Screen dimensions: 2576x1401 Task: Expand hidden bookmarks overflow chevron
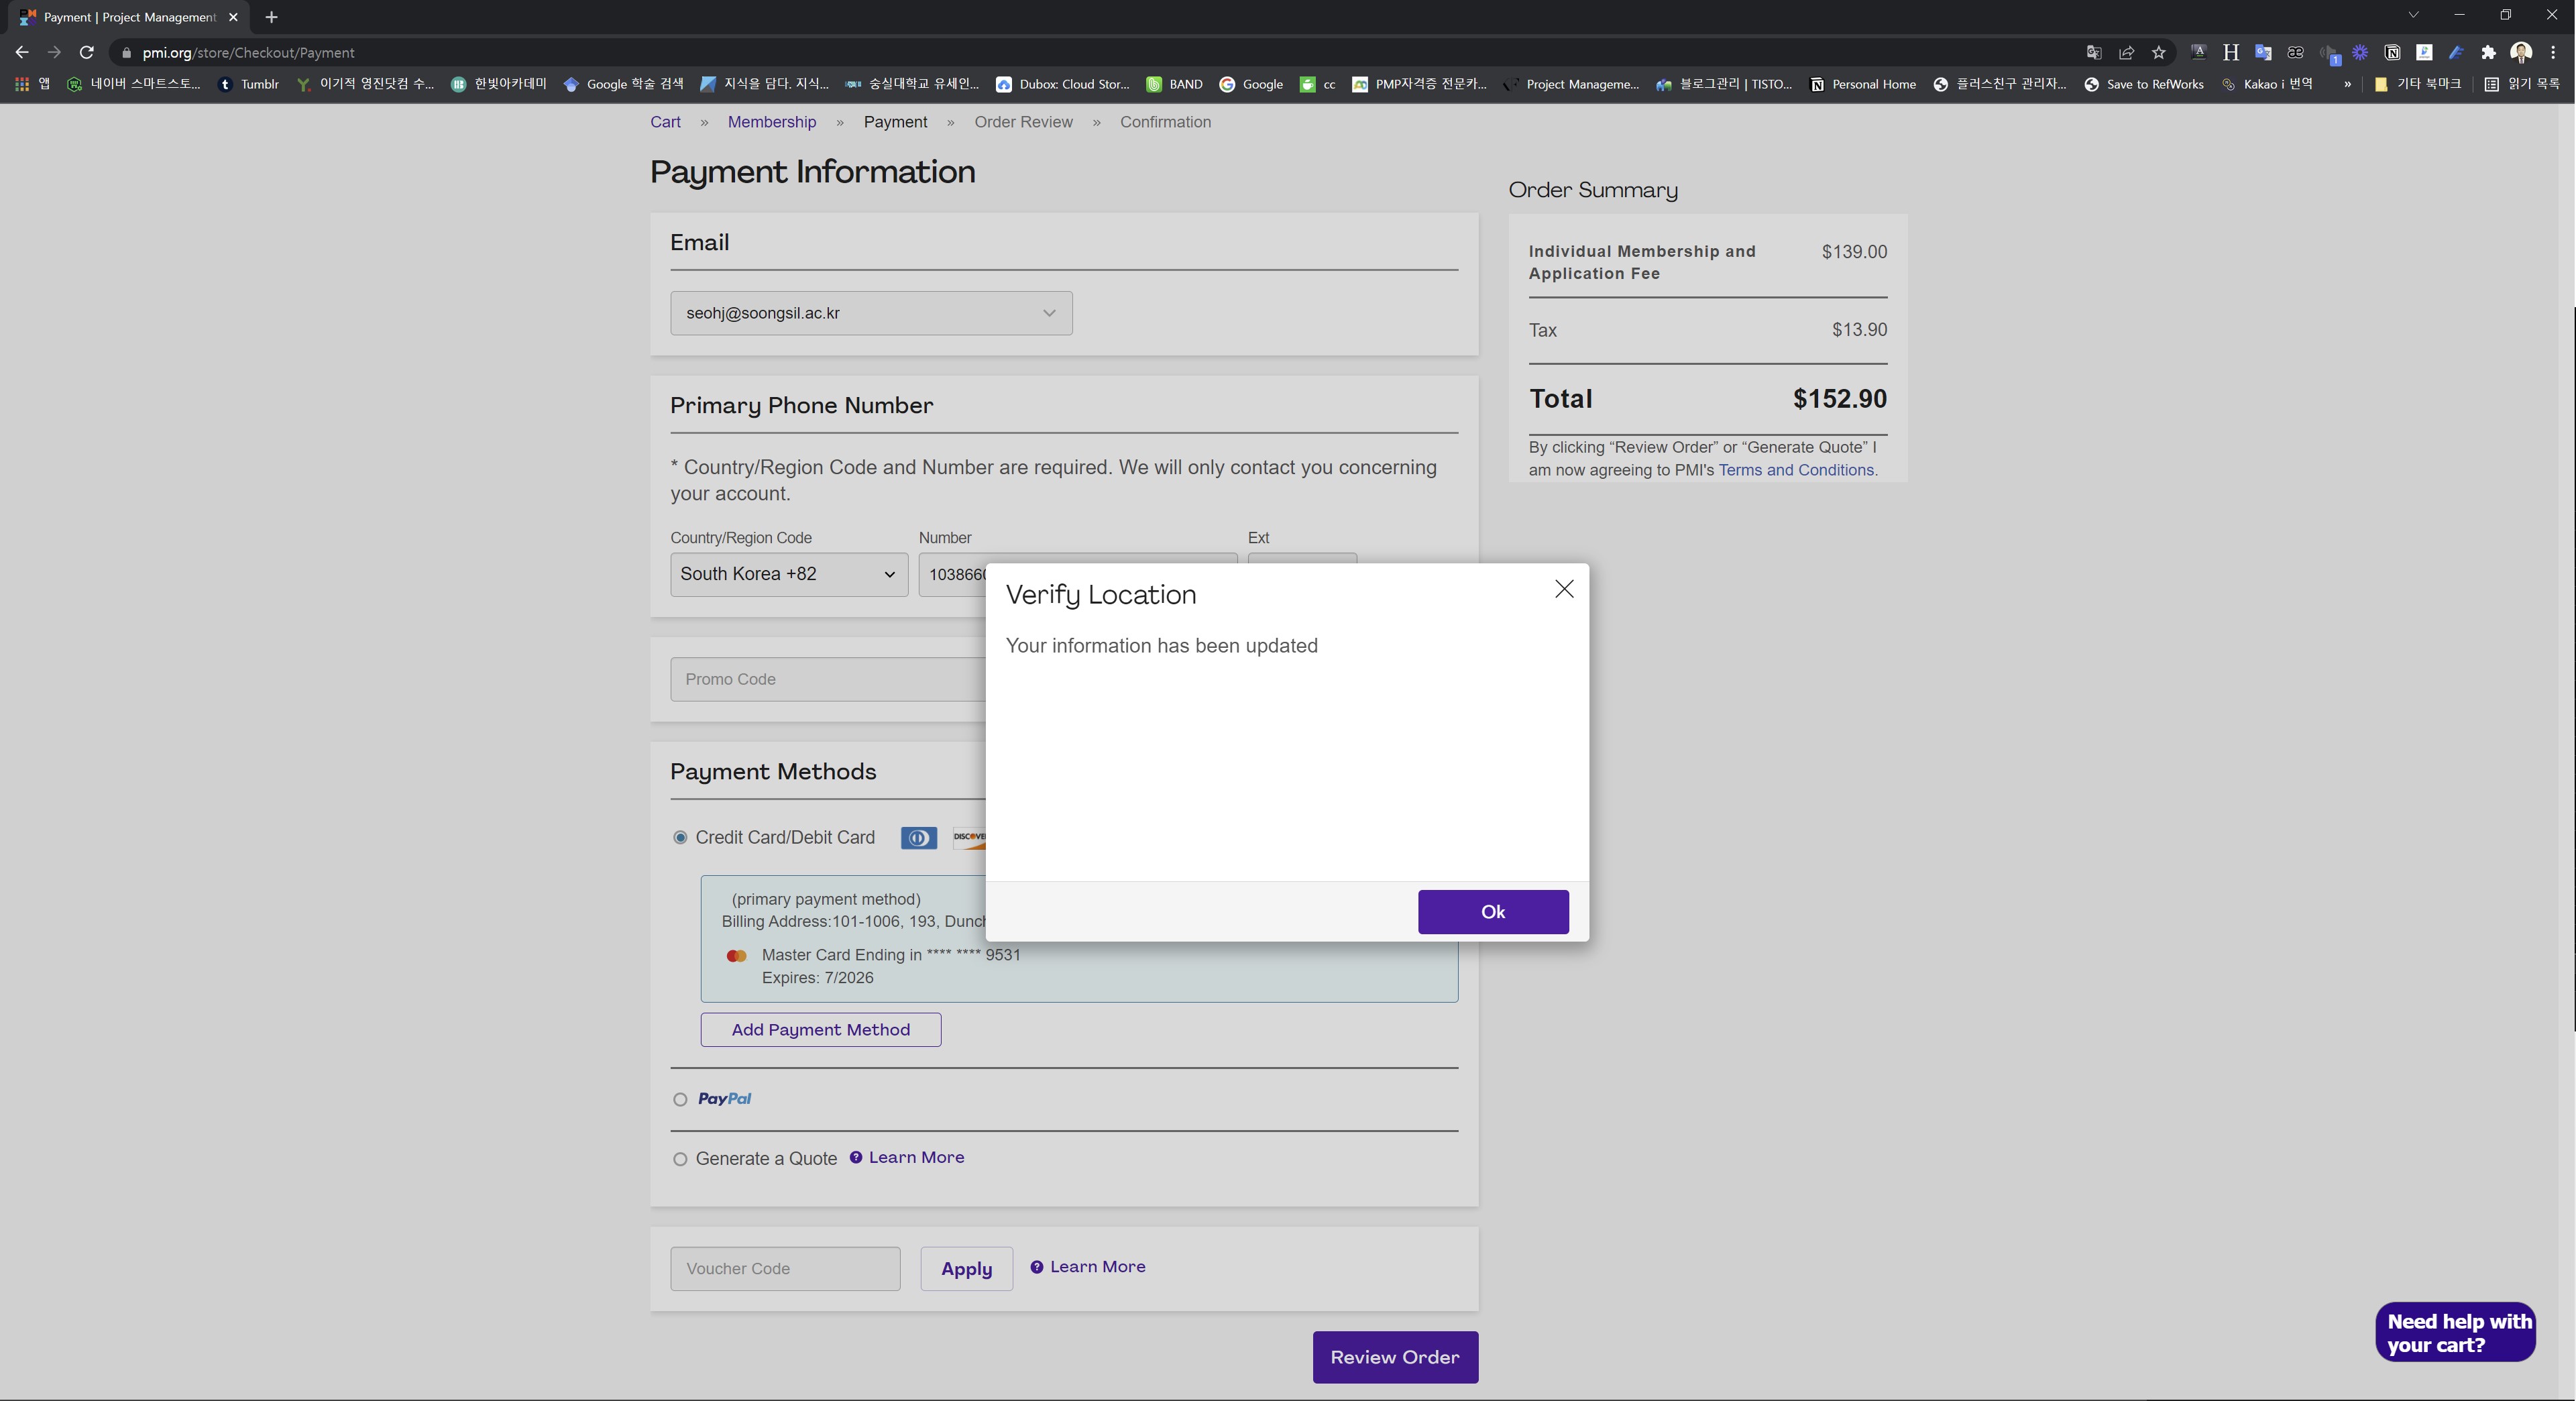[2347, 84]
